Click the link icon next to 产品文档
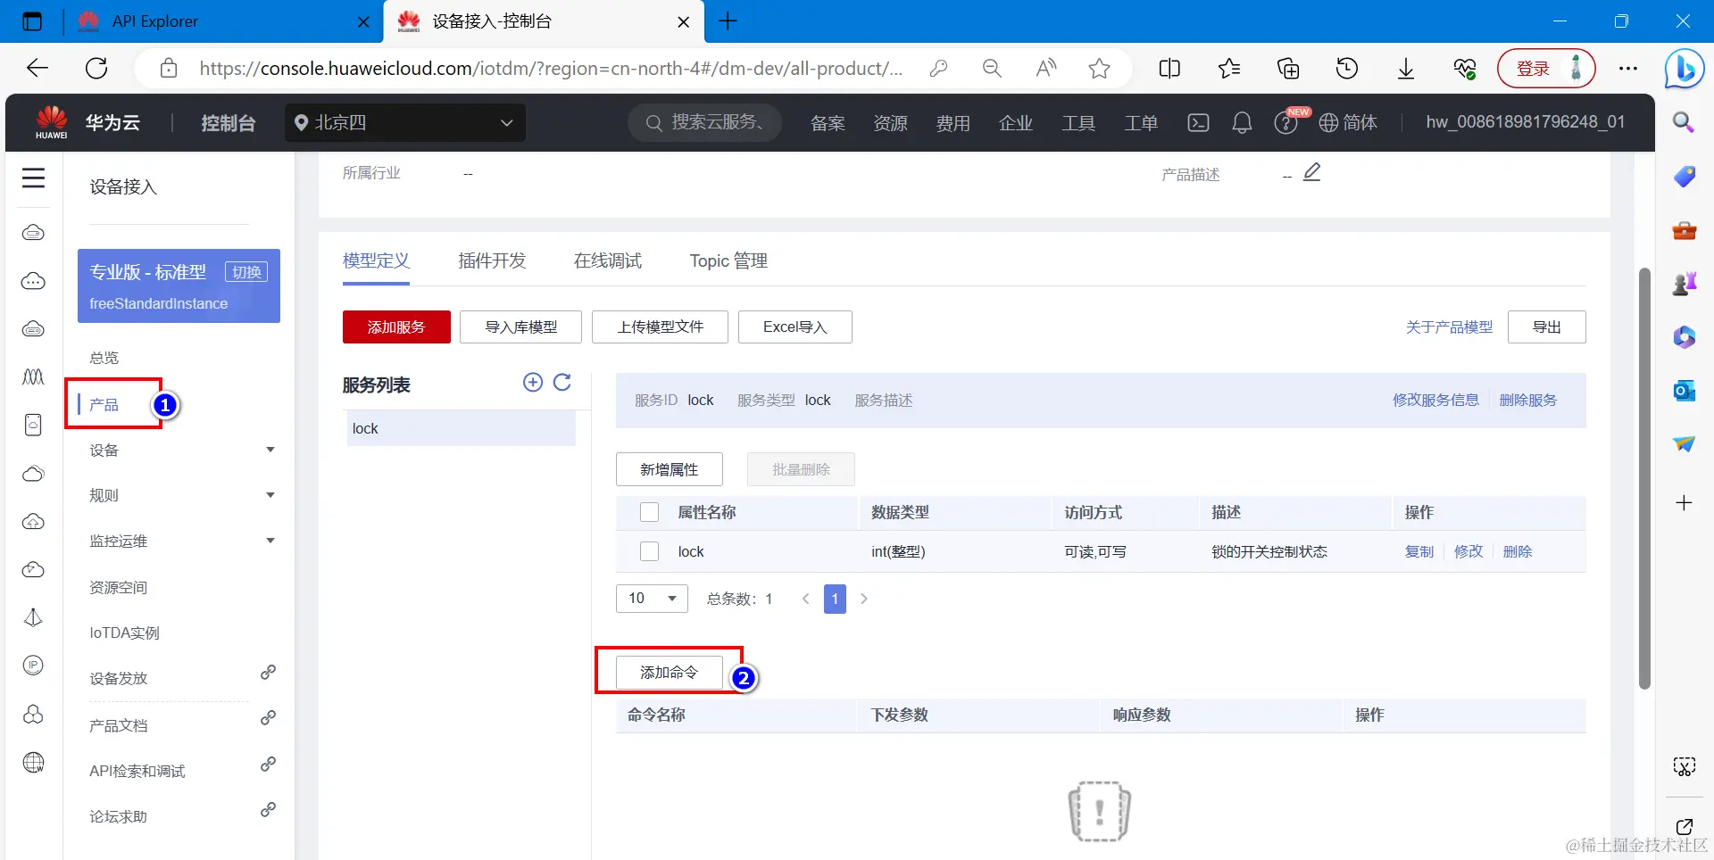 click(268, 718)
